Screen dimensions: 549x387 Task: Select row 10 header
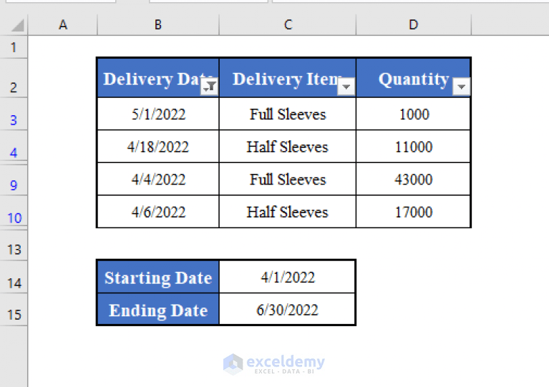click(x=14, y=211)
